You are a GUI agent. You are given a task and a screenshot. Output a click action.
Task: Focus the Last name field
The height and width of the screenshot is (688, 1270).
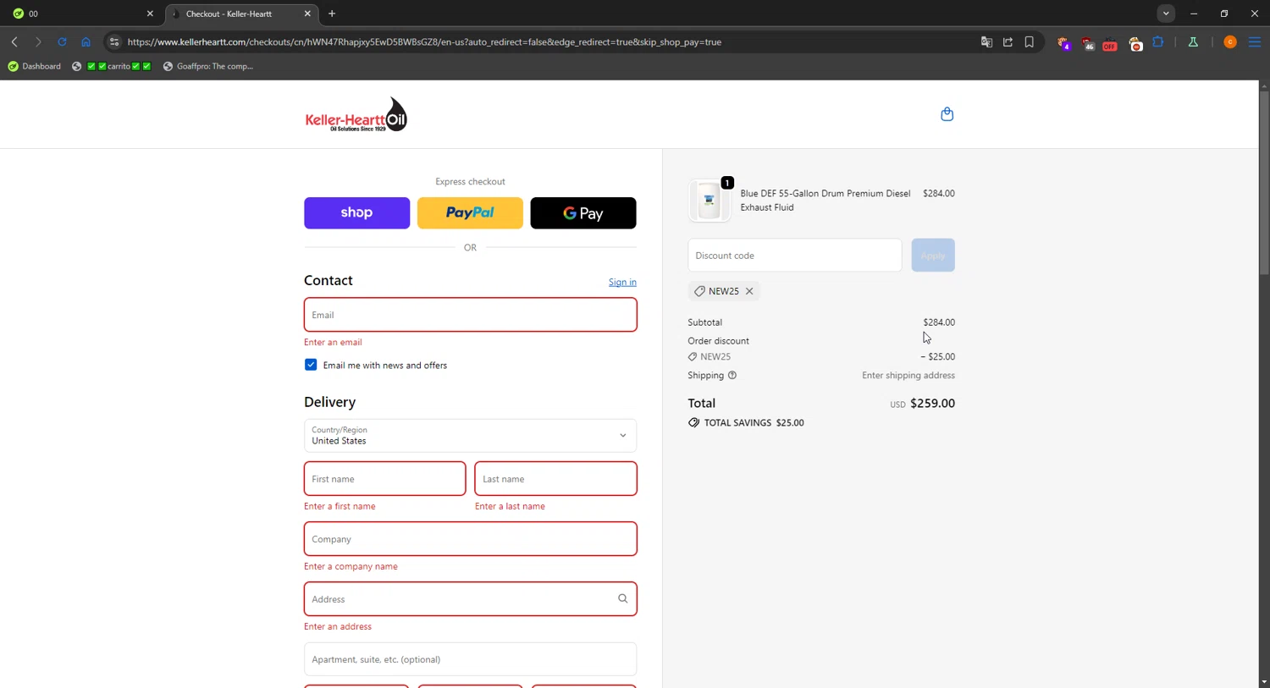[x=555, y=479]
